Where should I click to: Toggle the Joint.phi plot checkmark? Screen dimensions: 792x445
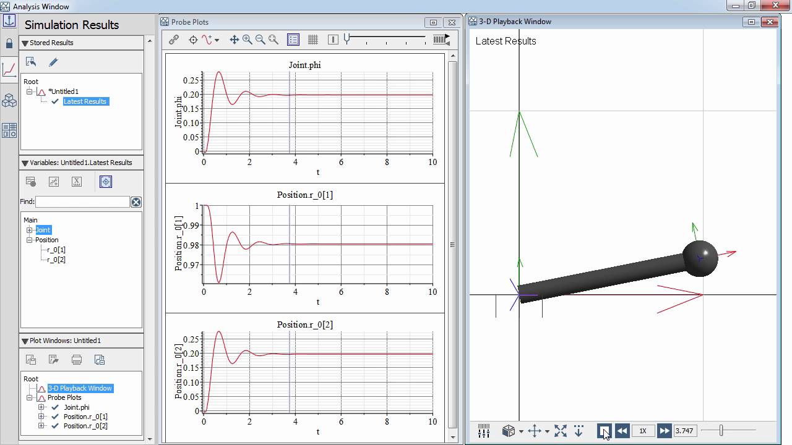coord(55,407)
